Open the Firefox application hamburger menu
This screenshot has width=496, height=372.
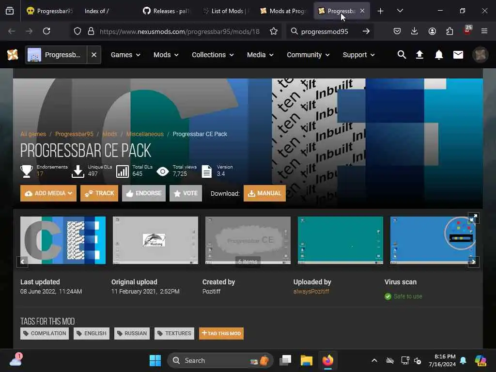pos(484,31)
